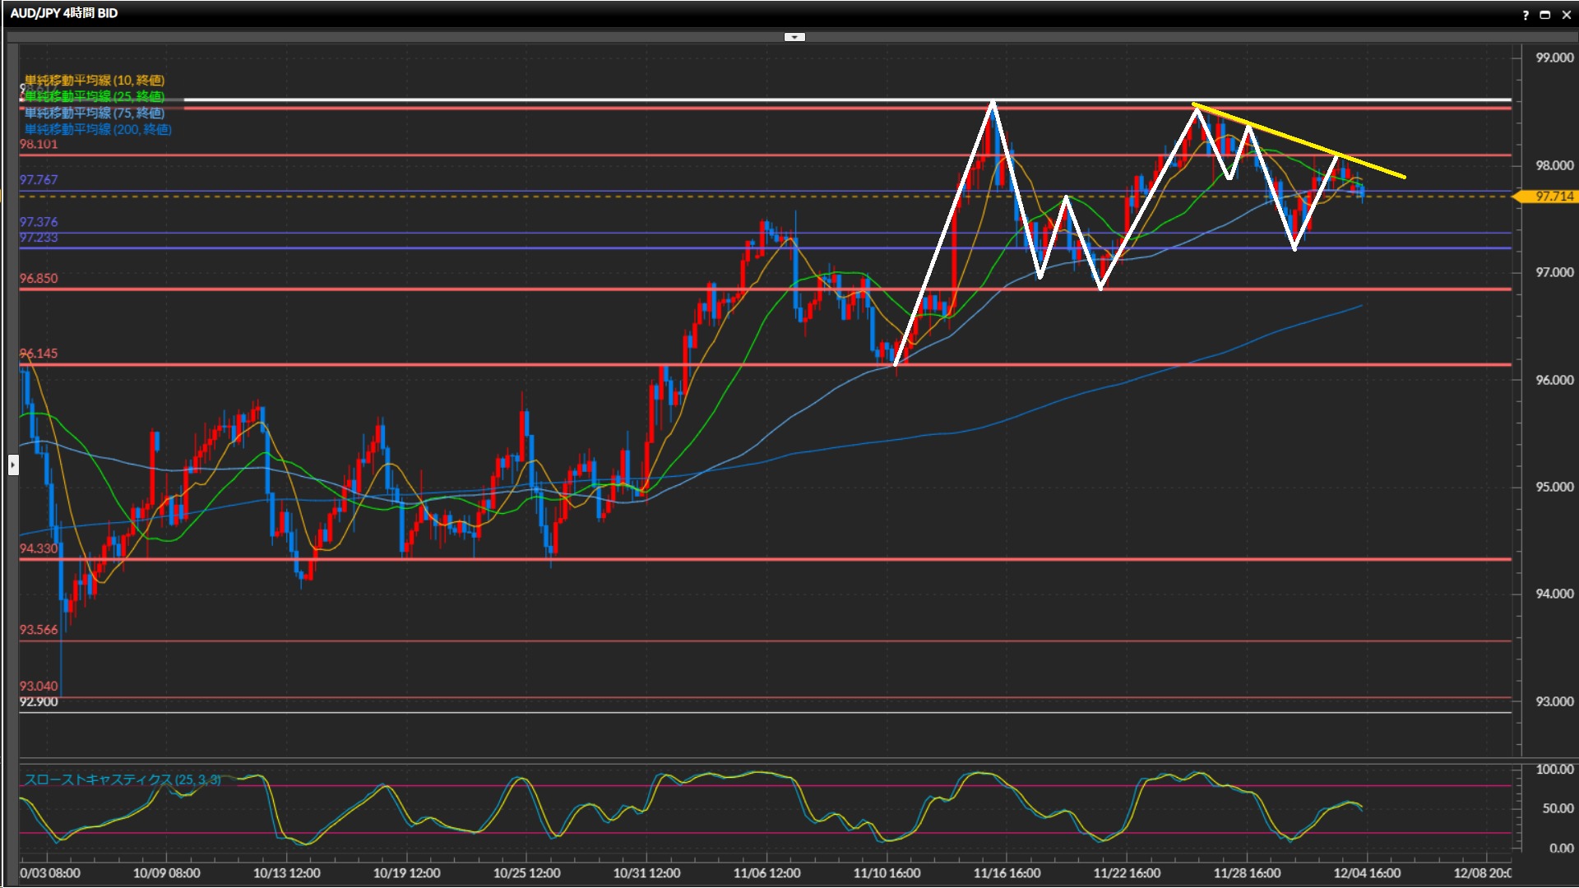Select the 98.101 red horizontal line label
Screen dimensions: 1579x888
click(39, 145)
